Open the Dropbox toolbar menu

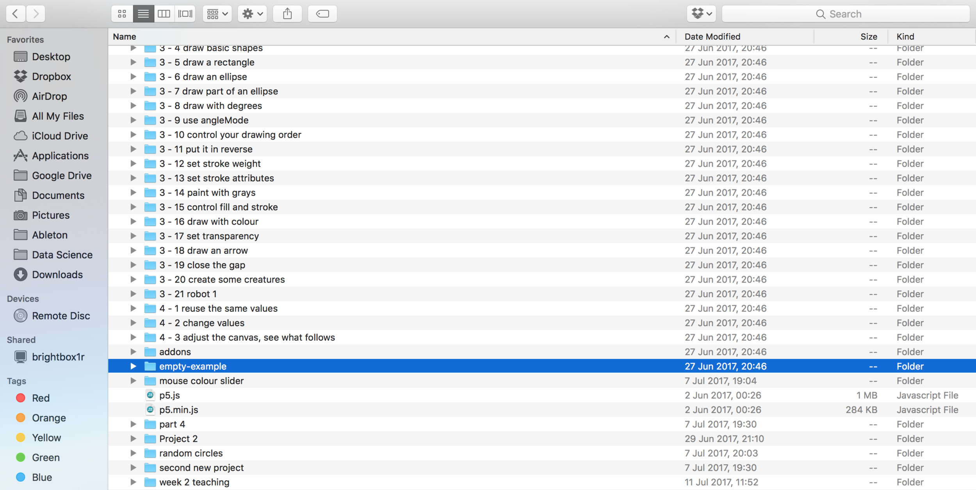(x=701, y=14)
